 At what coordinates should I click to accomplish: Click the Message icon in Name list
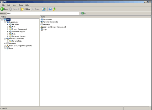point(42,24)
